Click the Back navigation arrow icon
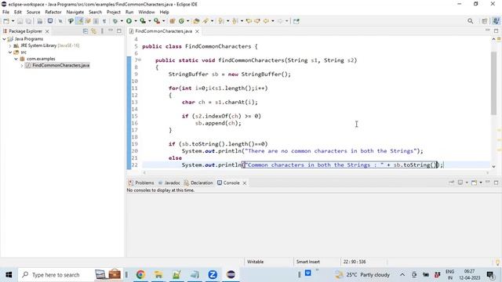The image size is (502, 282). pos(266,21)
